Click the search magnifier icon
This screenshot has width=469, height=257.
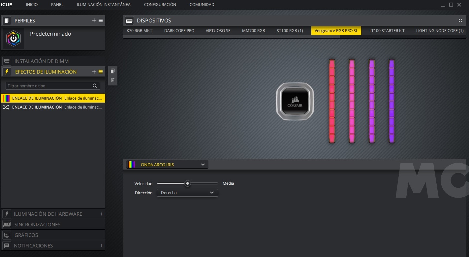tap(95, 86)
